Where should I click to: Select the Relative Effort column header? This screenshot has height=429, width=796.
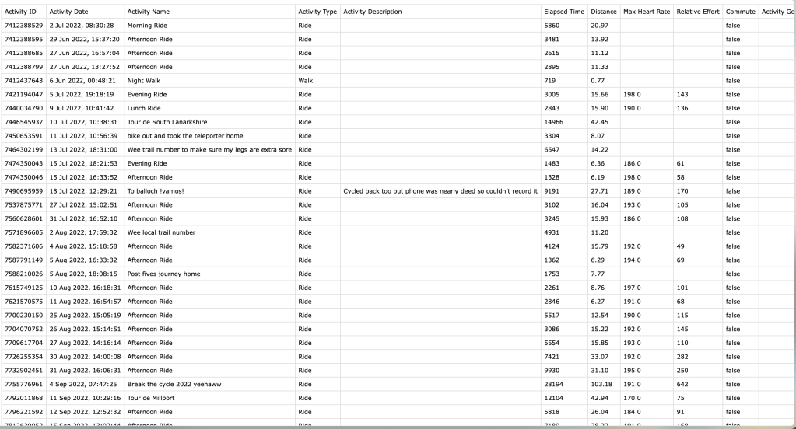[698, 12]
